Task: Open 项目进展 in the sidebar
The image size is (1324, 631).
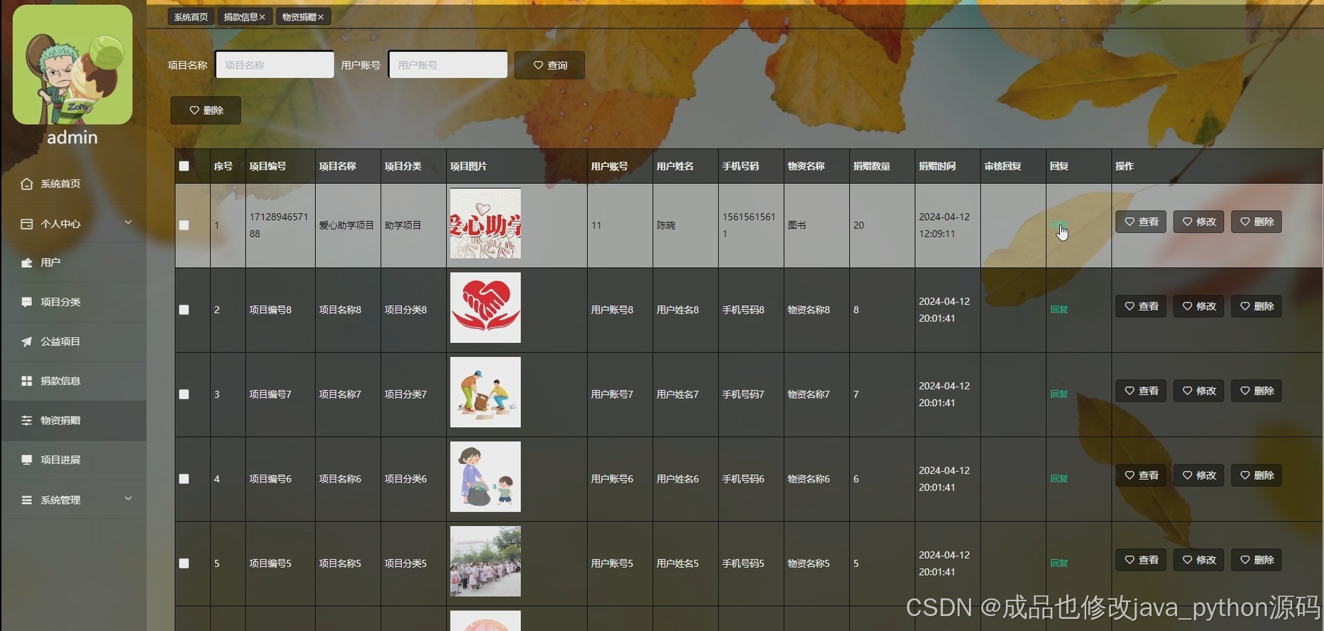Action: [x=73, y=460]
